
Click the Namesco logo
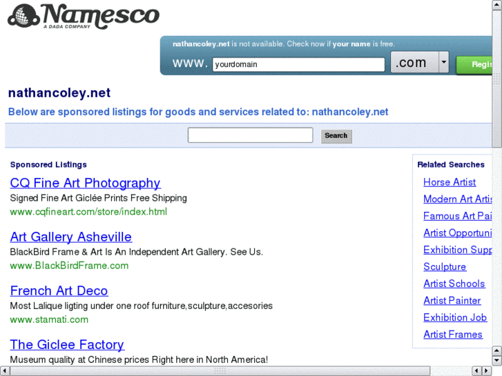click(x=83, y=17)
